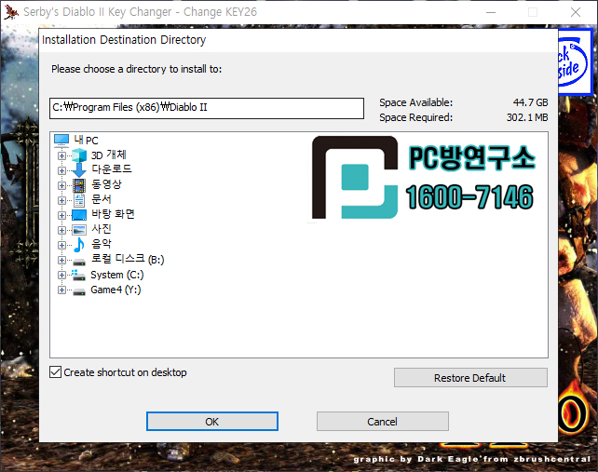Select the '사진' folder label

point(102,229)
